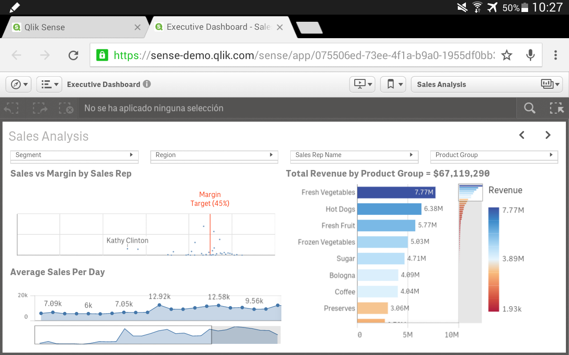Image resolution: width=569 pixels, height=355 pixels.
Task: Select the Frozen Vegetables bar
Action: coord(382,242)
